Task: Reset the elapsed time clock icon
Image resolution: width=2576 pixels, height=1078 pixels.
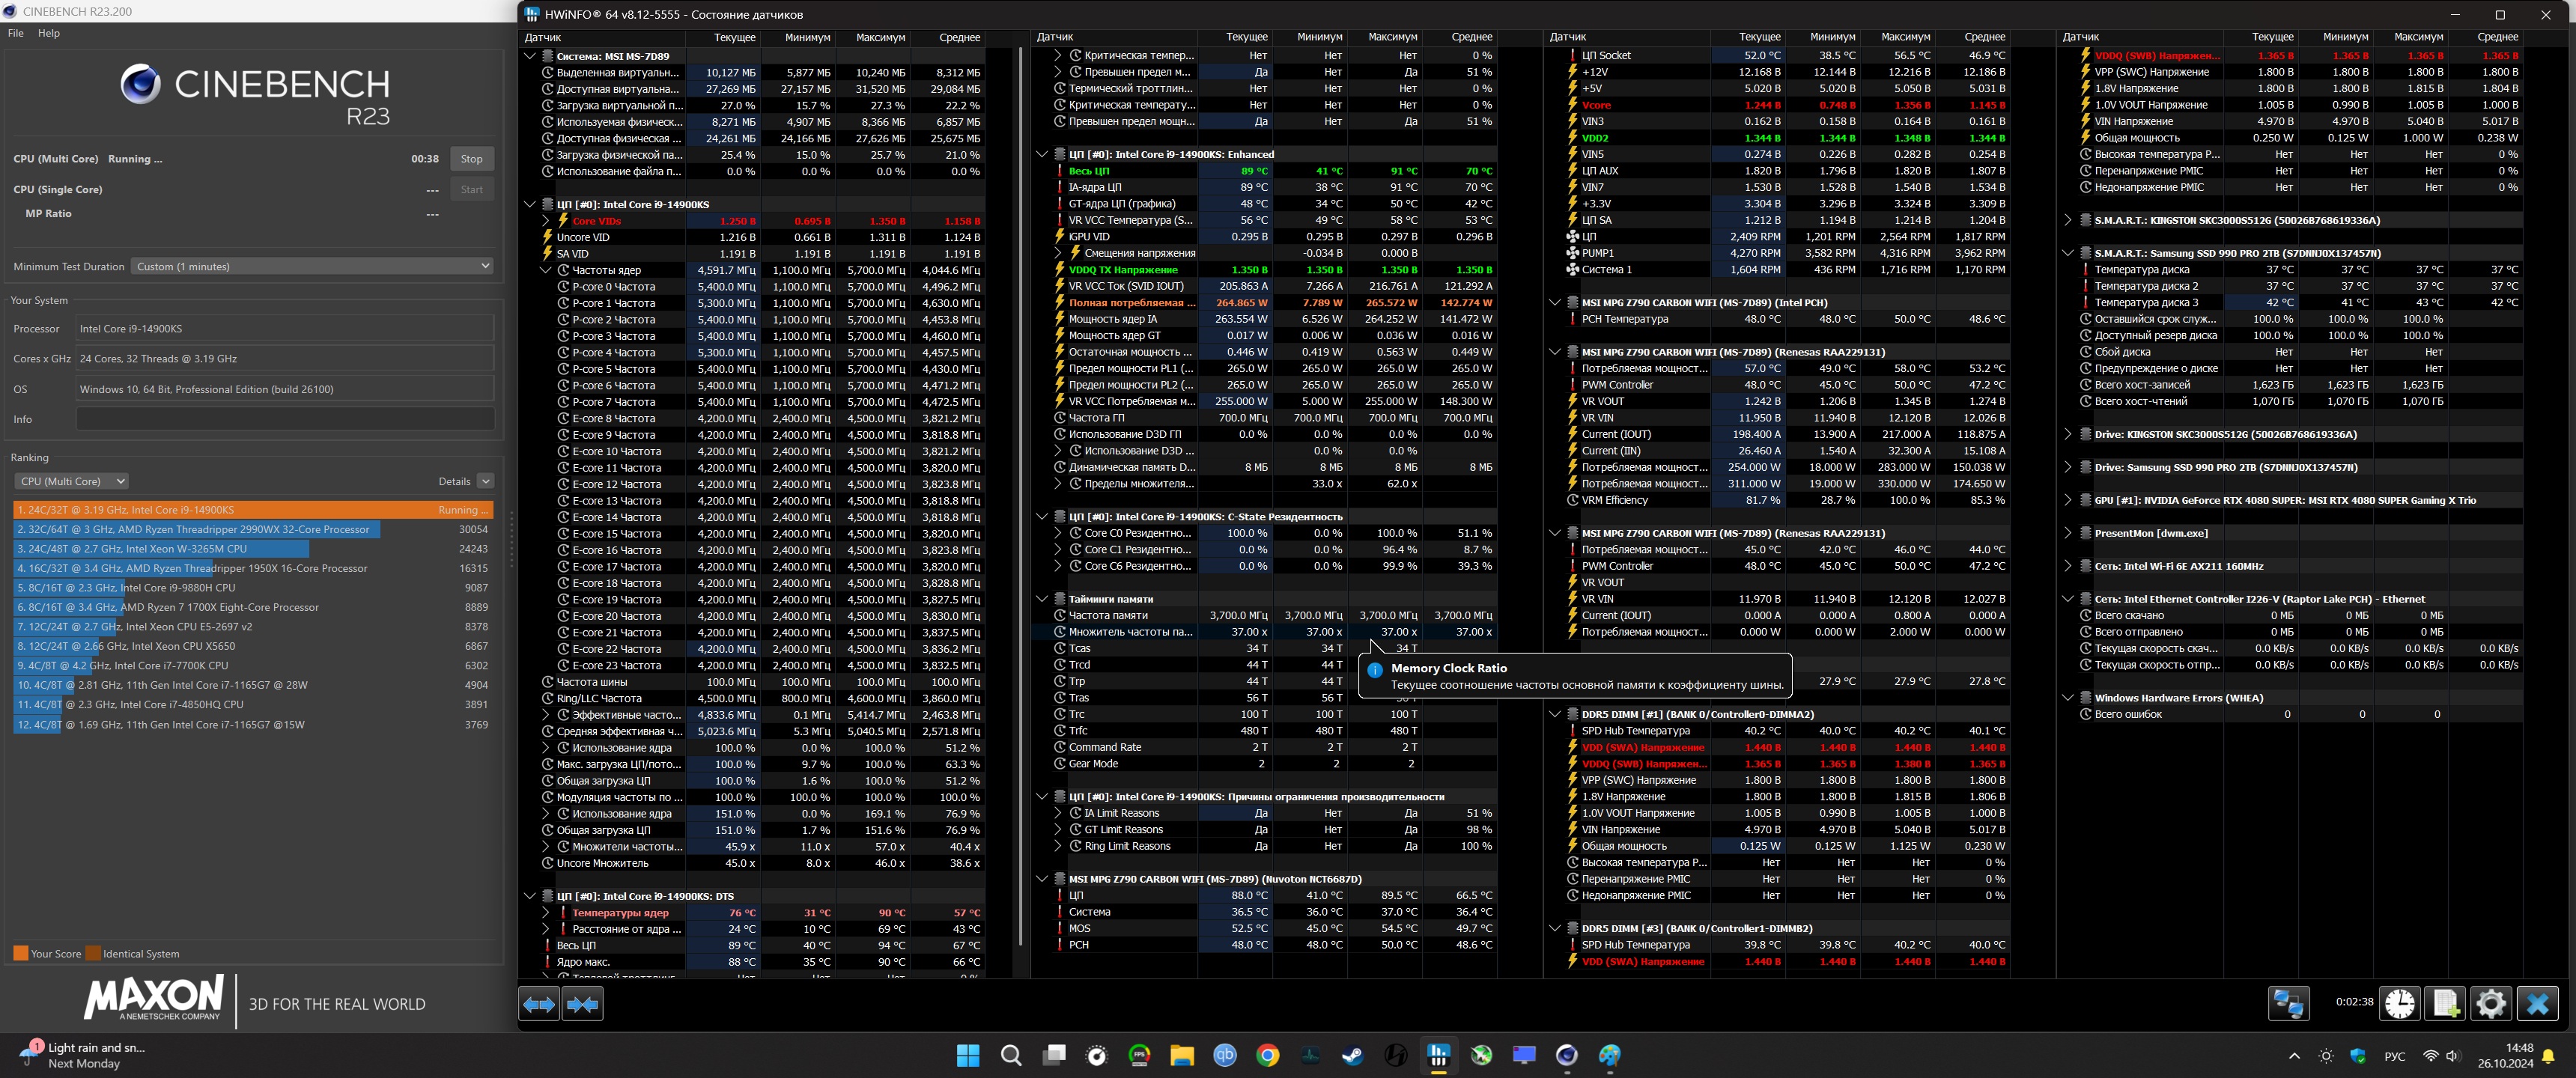Action: point(2399,1003)
